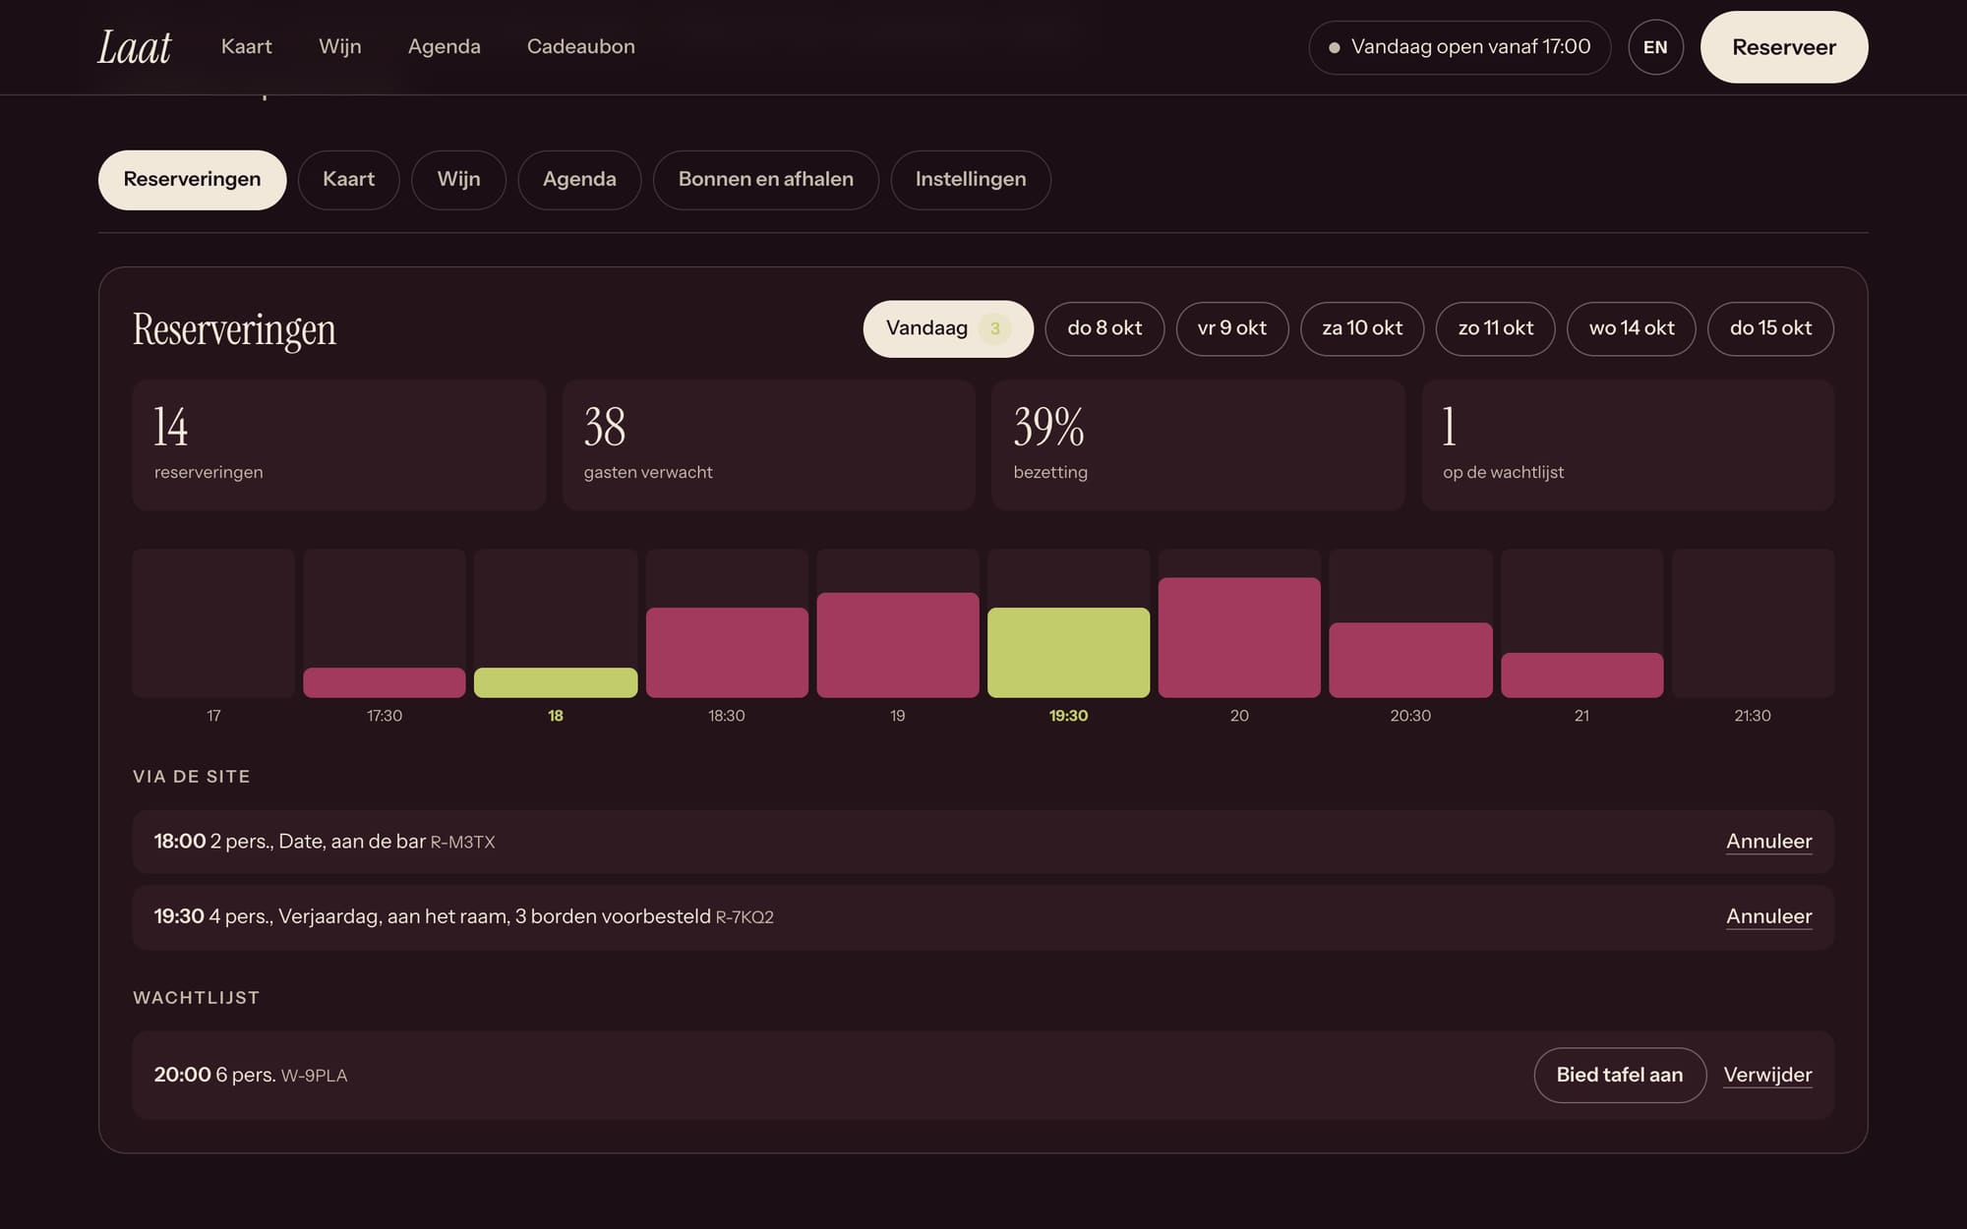The width and height of the screenshot is (1967, 1229).
Task: Select date wo 14 okt
Action: pos(1632,328)
